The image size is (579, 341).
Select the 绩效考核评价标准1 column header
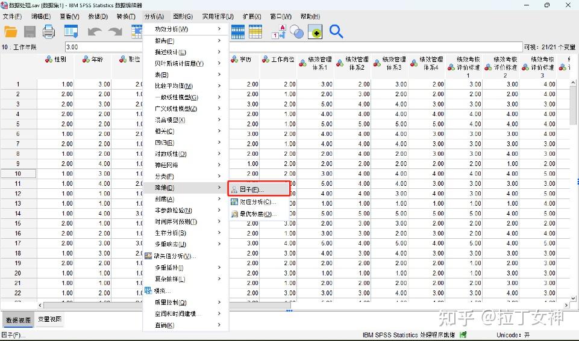[x=464, y=67]
